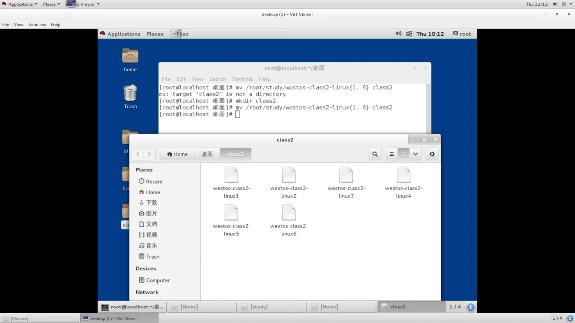Switch to desktop (1) - Virt Viewer taskbar item
Viewport: 575px width, 323px height.
pos(119,318)
